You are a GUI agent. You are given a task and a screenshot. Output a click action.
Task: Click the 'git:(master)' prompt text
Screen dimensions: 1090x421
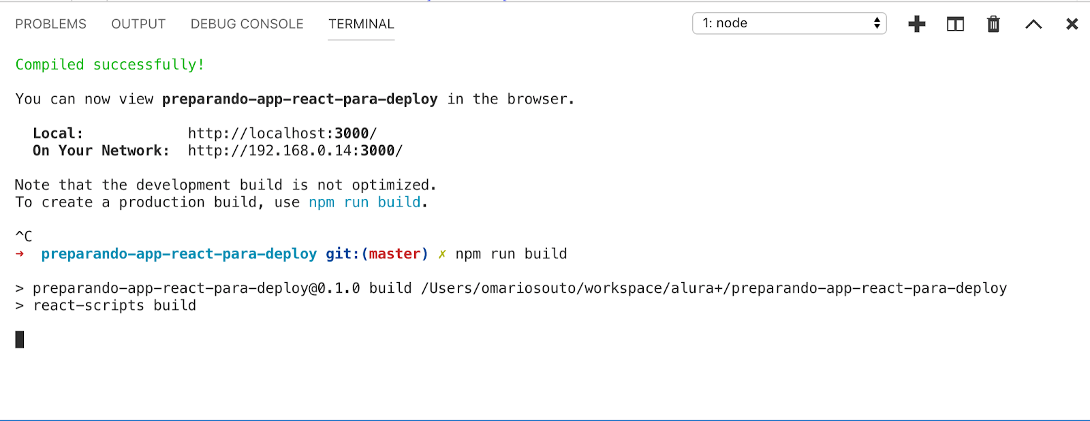[x=377, y=254]
